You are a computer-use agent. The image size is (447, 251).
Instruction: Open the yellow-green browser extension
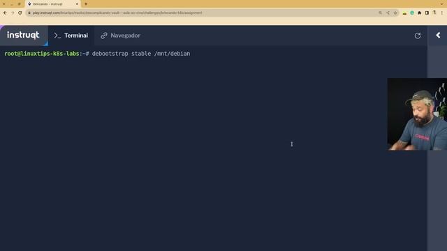[x=404, y=13]
